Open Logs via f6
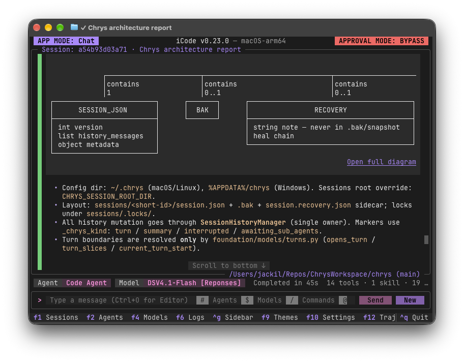 pos(190,317)
